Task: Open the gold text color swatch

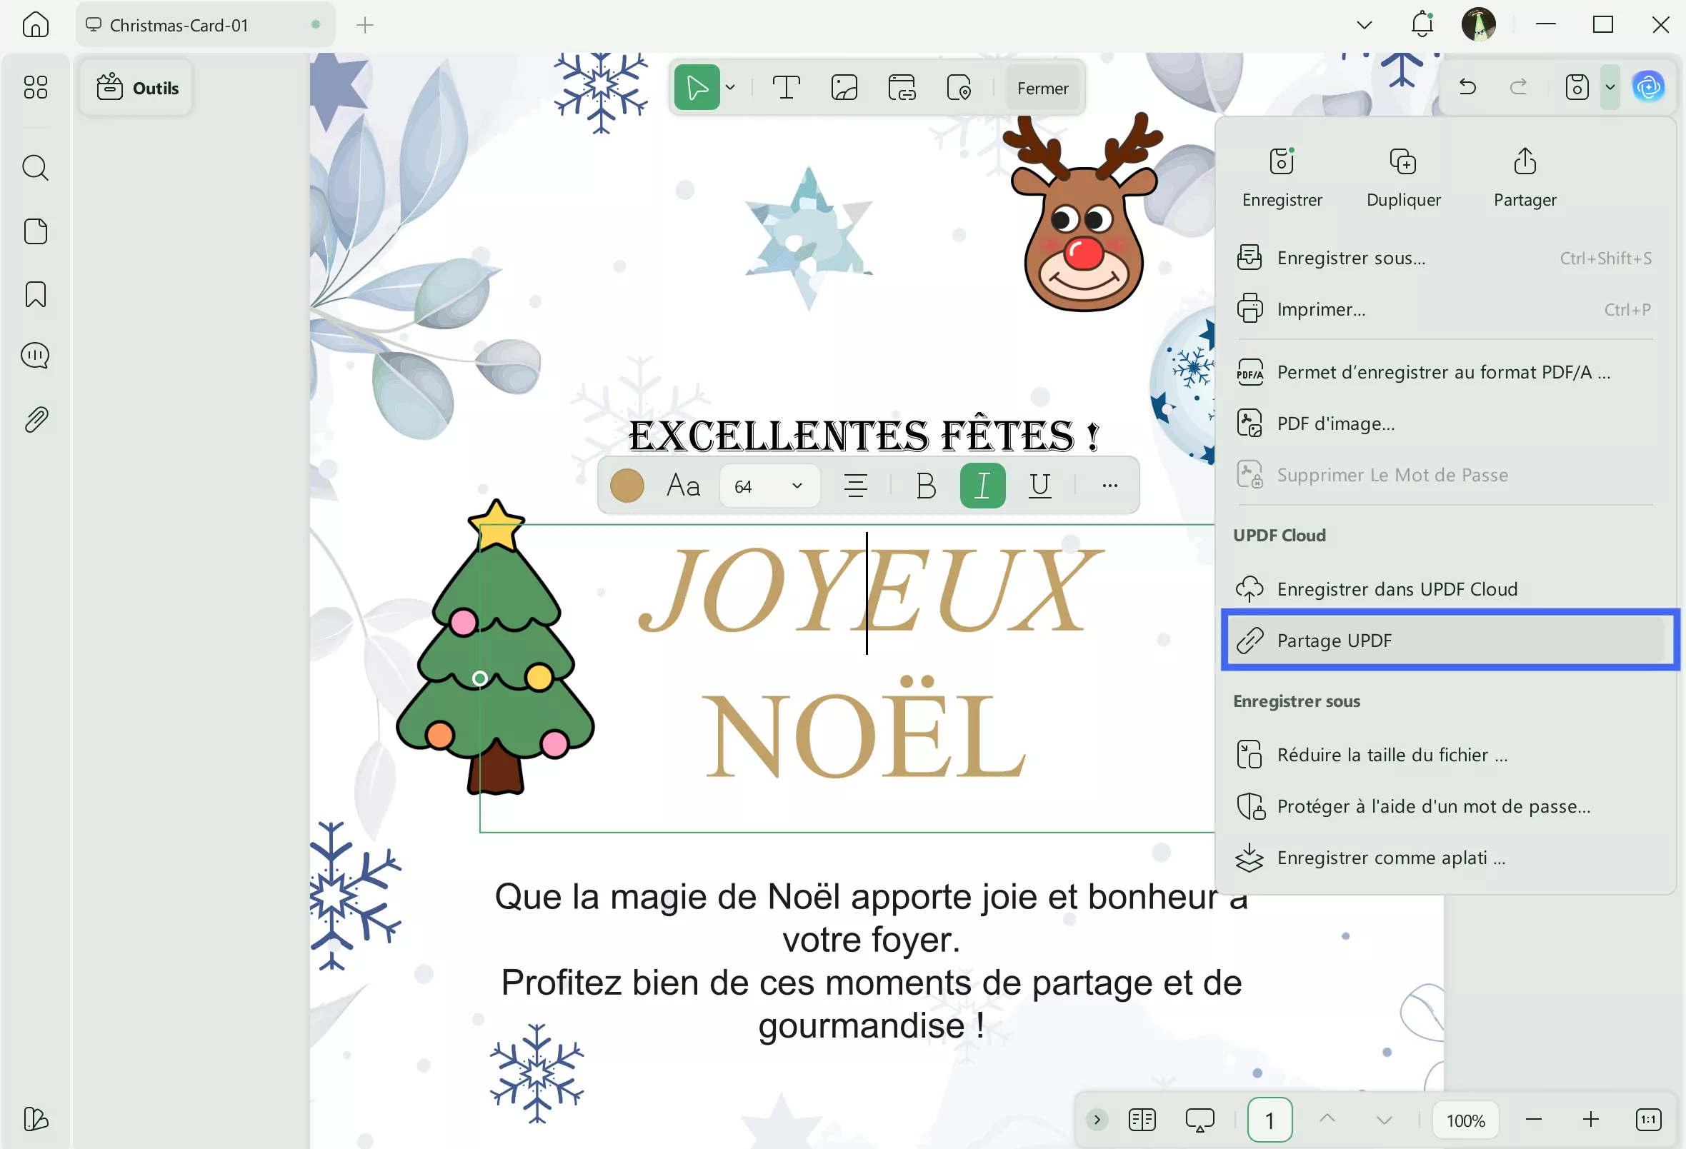Action: tap(627, 486)
